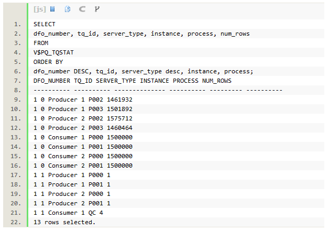Click the column header row DFO_NUMBER TQ_ID

132,81
